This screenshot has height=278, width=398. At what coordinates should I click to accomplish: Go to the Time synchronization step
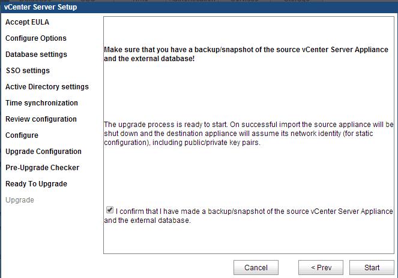coord(41,103)
